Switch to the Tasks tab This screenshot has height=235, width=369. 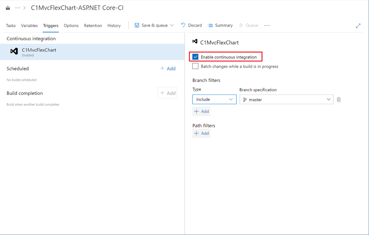pyautogui.click(x=11, y=26)
